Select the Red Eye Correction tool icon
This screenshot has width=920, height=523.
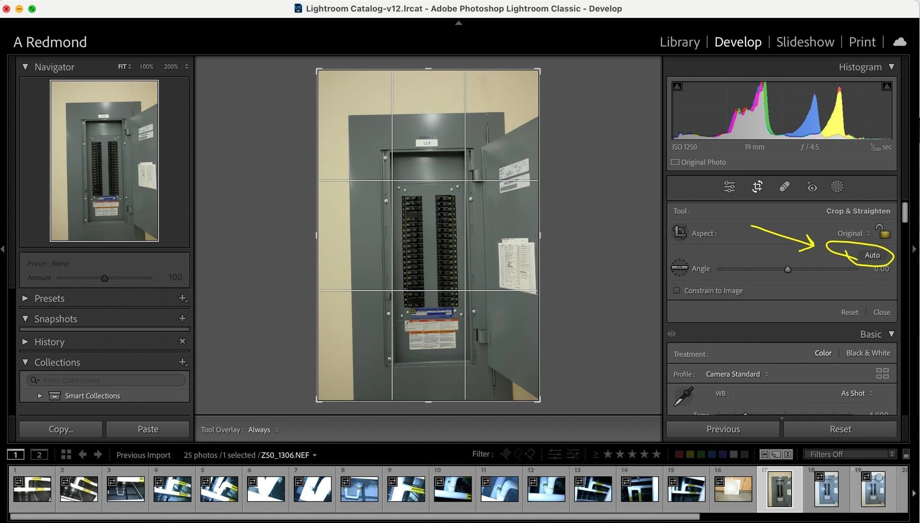coord(812,187)
